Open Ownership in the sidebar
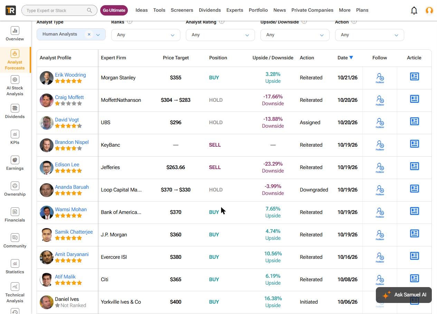 click(x=15, y=189)
